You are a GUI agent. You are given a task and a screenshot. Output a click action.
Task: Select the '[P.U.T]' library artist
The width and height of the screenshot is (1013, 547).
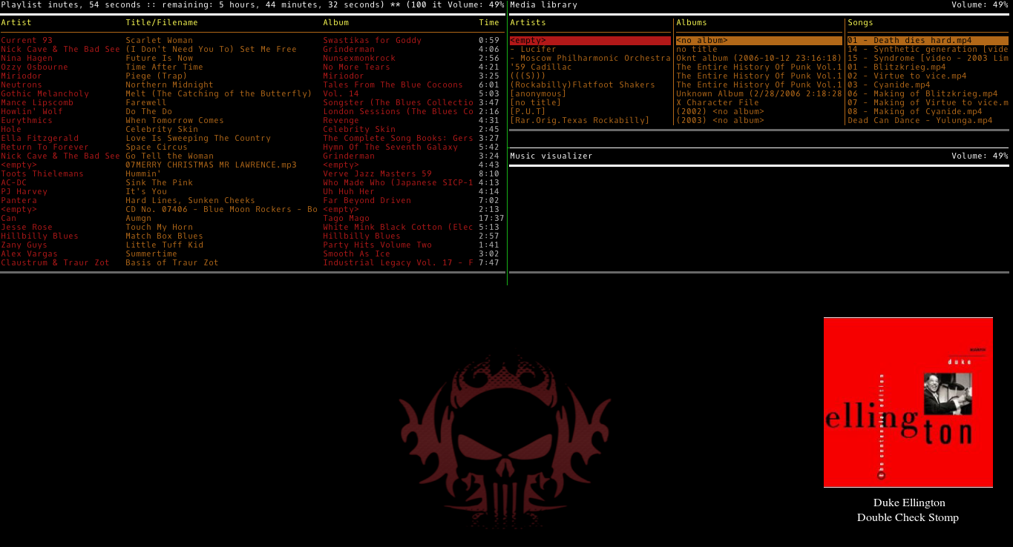(528, 112)
